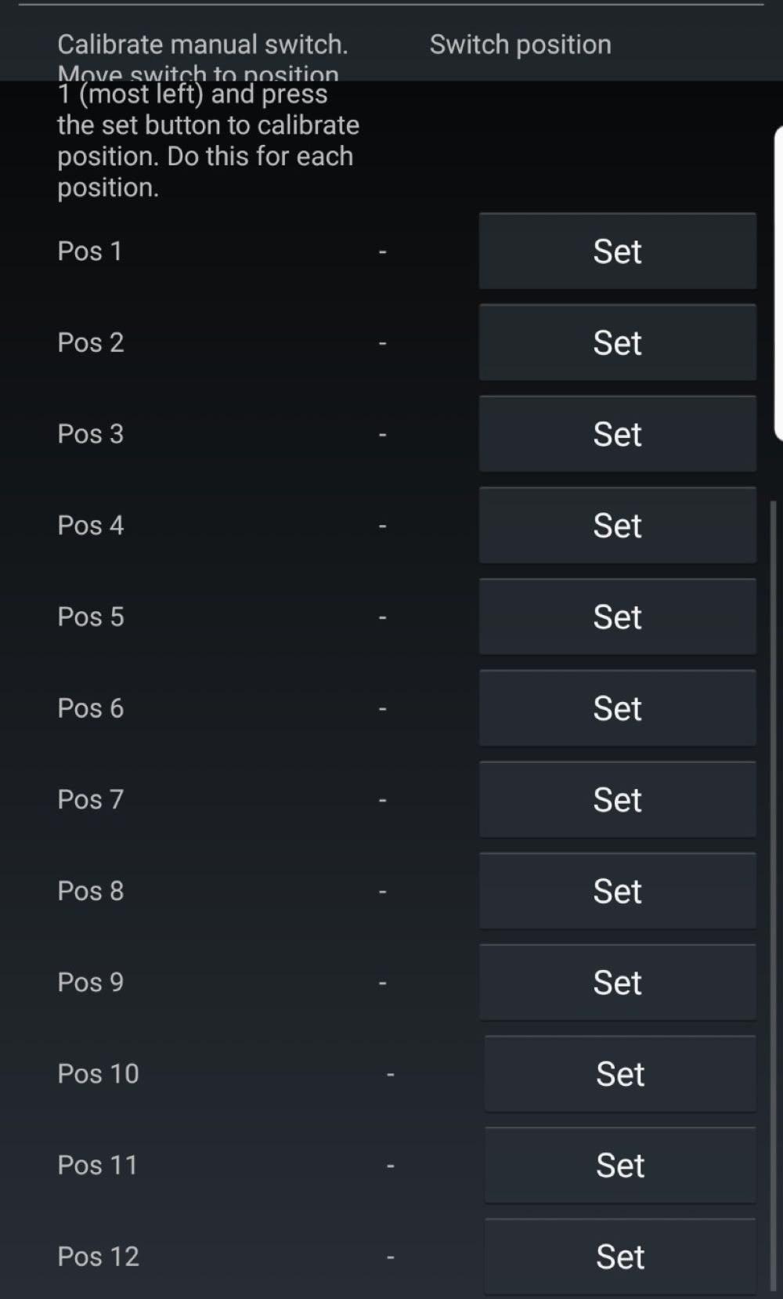The width and height of the screenshot is (783, 1299).
Task: Click the dash value for Pos 4
Action: tap(383, 526)
